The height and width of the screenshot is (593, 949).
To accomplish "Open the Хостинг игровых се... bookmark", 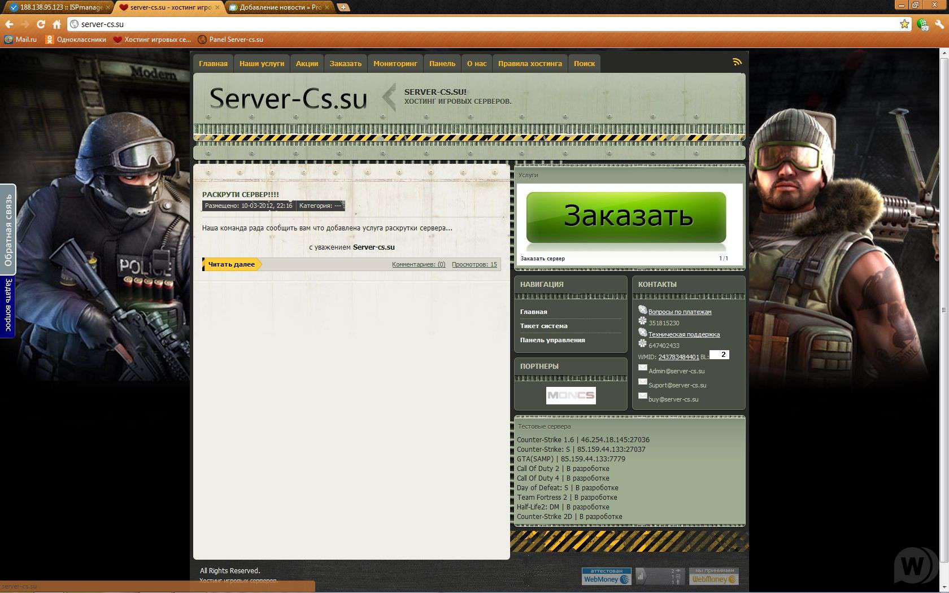I will click(152, 40).
